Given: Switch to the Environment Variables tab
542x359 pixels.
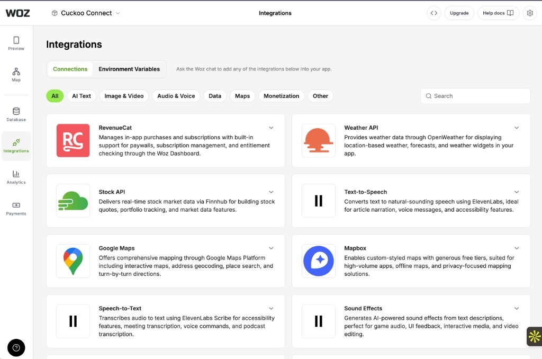Looking at the screenshot, I should pyautogui.click(x=129, y=69).
